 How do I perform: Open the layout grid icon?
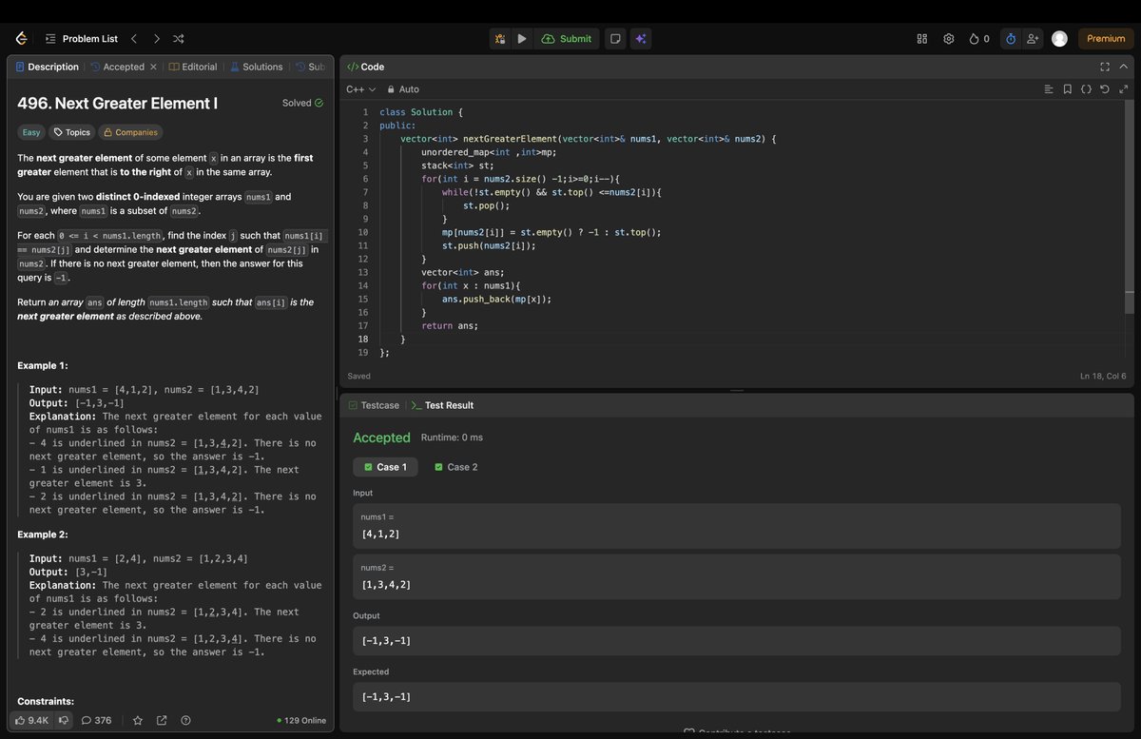(x=921, y=39)
